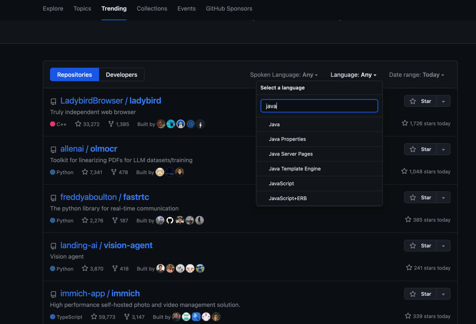The width and height of the screenshot is (476, 324).
Task: View fastrtc's 2,276 stargazers
Action: coord(93,220)
